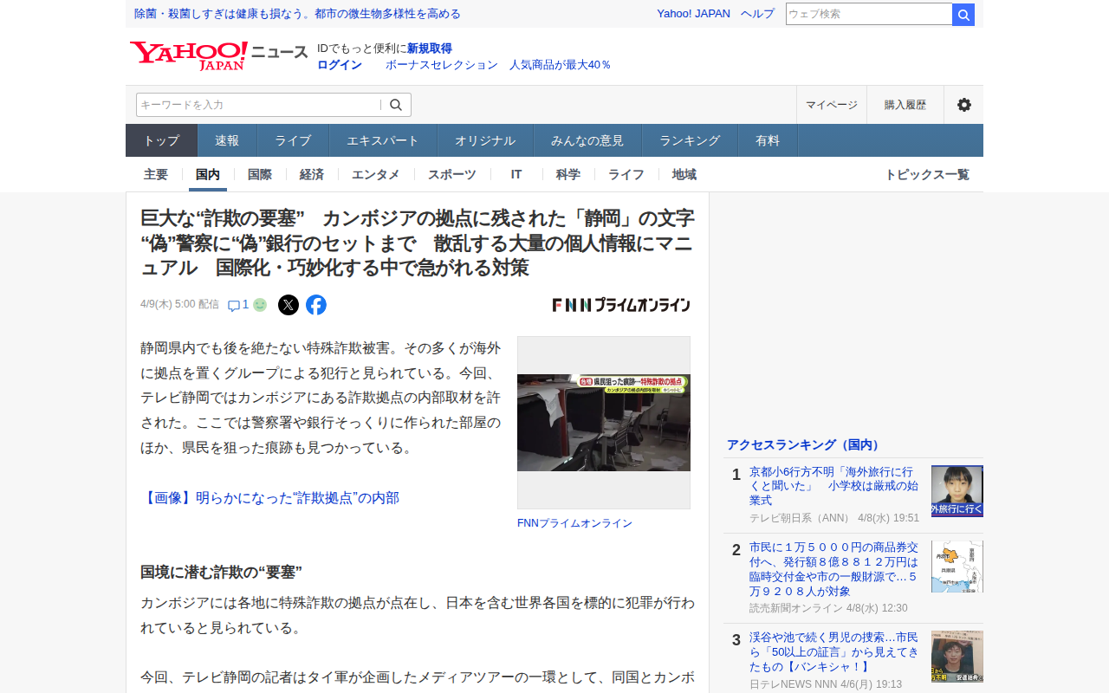This screenshot has width=1109, height=693.
Task: Open the 有料 tab
Action: tap(768, 140)
